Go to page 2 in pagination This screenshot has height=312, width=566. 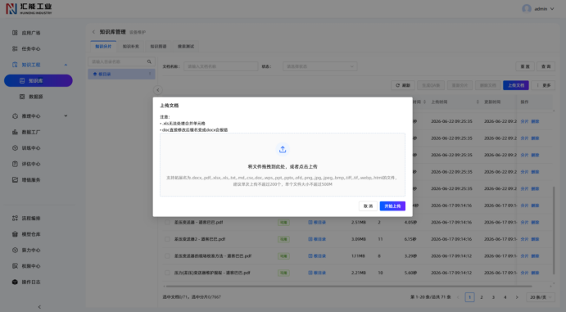coord(482,297)
